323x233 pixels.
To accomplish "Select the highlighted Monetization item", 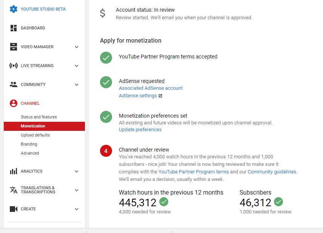I will tap(44, 126).
